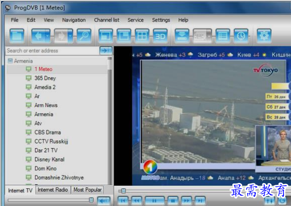Image resolution: width=291 pixels, height=206 pixels.
Task: Click the greyed capture toolbar icon
Action: tap(200, 36)
